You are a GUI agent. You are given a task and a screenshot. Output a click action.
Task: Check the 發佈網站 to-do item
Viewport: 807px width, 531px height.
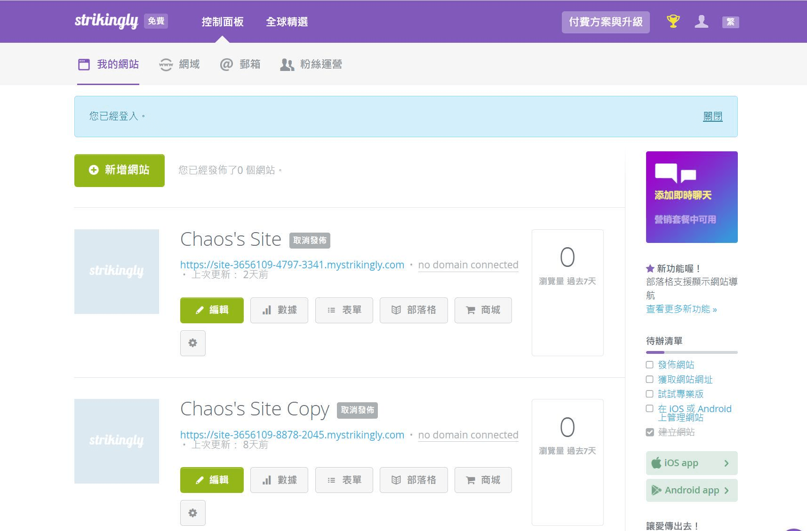(x=649, y=365)
